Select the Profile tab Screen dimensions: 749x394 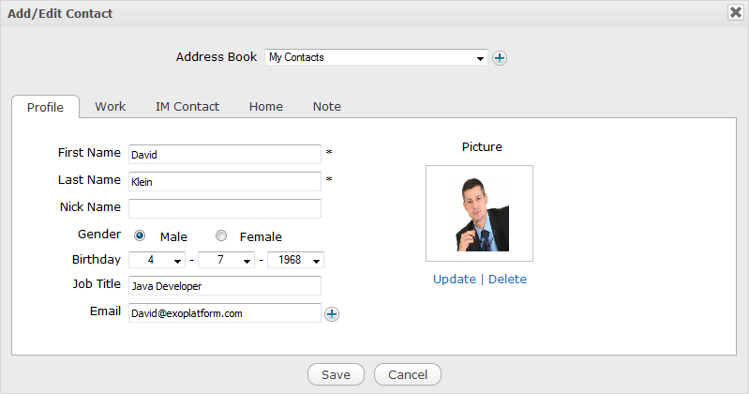[x=45, y=108]
